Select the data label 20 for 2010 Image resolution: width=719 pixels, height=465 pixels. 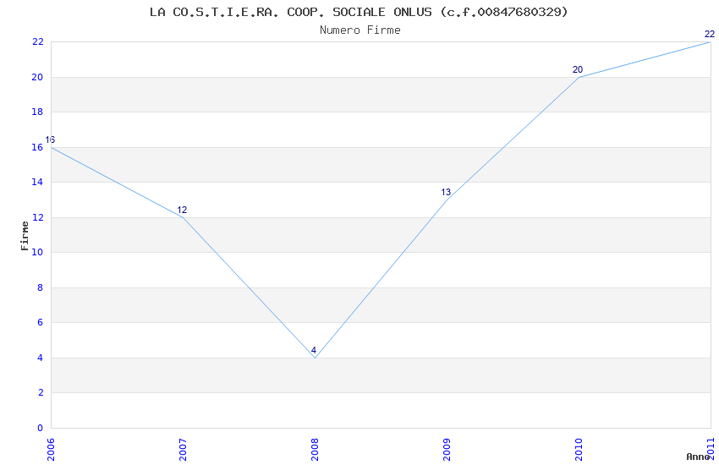point(577,69)
